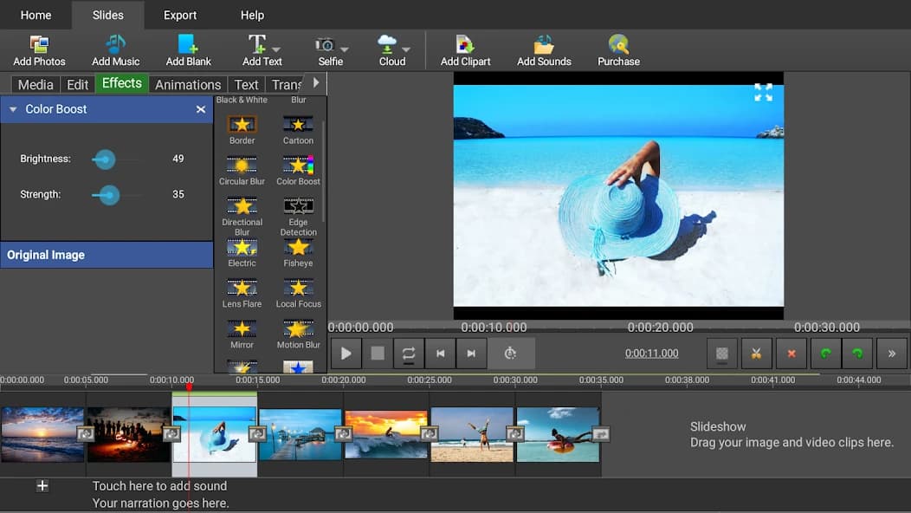This screenshot has height=513, width=911.
Task: Click the Play button
Action: tap(346, 354)
